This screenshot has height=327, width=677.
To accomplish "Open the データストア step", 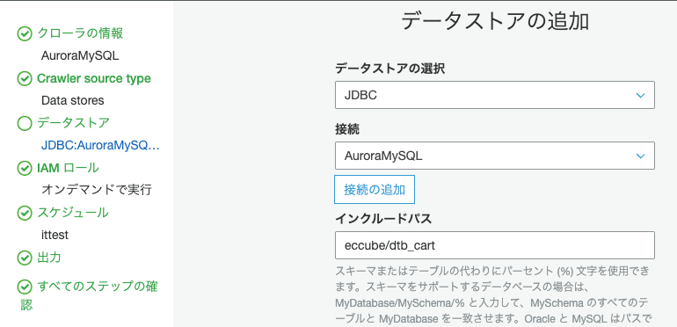I will pos(73,123).
